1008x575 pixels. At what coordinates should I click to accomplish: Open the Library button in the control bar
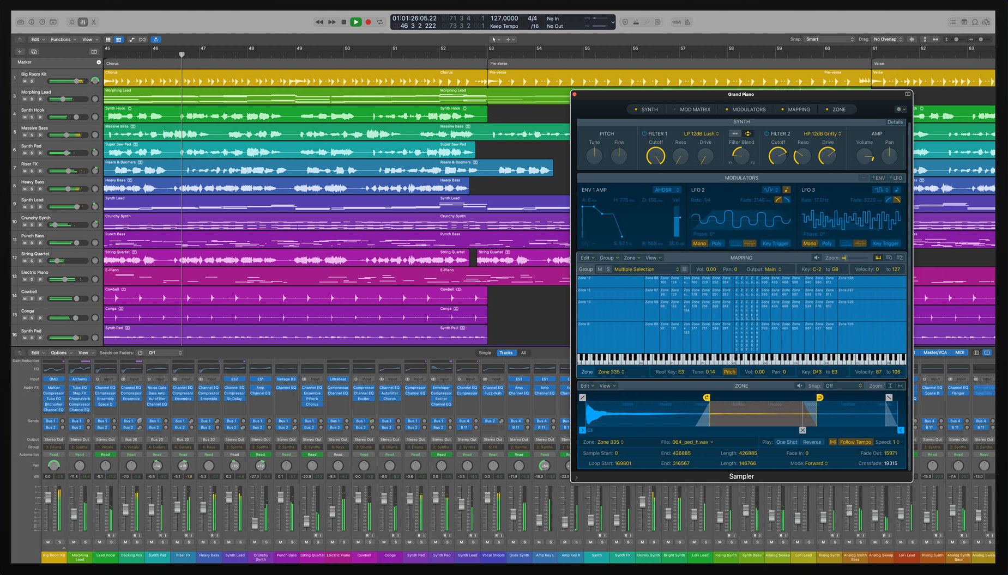click(x=21, y=22)
